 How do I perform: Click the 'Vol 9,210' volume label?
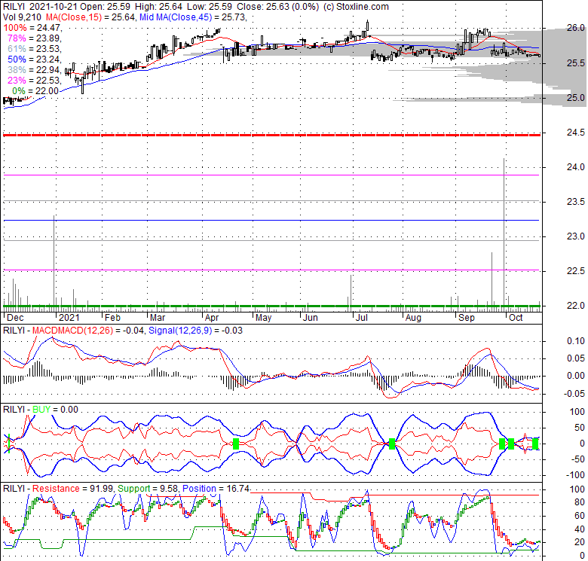22,17
